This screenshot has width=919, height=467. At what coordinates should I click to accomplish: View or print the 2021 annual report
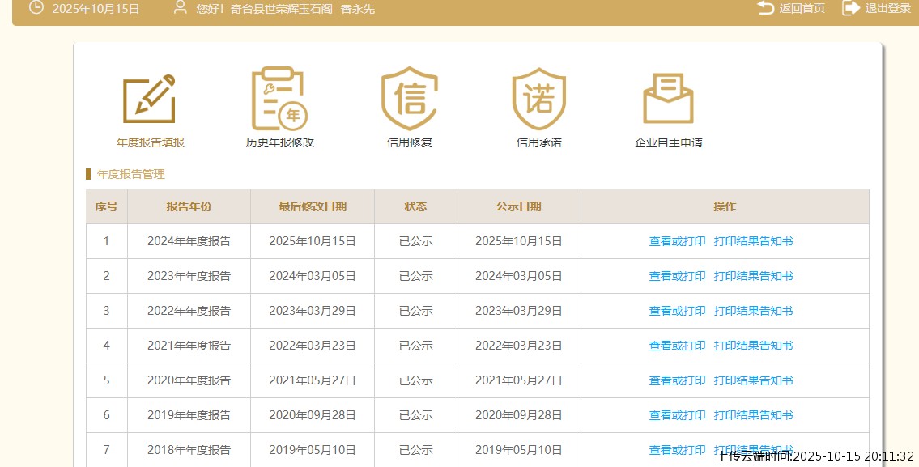coord(677,346)
